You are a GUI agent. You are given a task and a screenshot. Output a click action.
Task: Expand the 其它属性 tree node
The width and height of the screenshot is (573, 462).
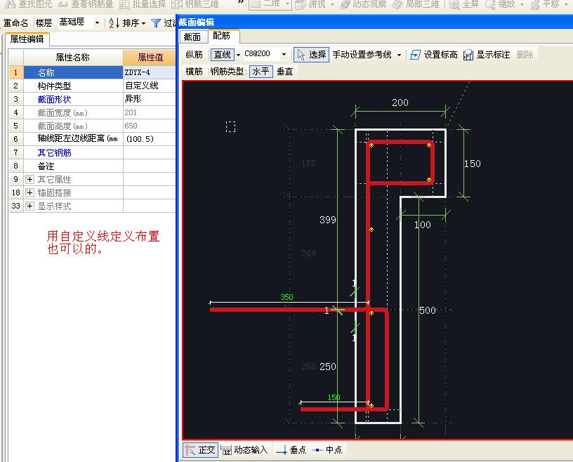pyautogui.click(x=30, y=180)
